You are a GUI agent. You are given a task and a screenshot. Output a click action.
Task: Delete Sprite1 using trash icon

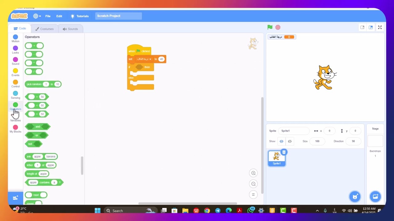284,152
